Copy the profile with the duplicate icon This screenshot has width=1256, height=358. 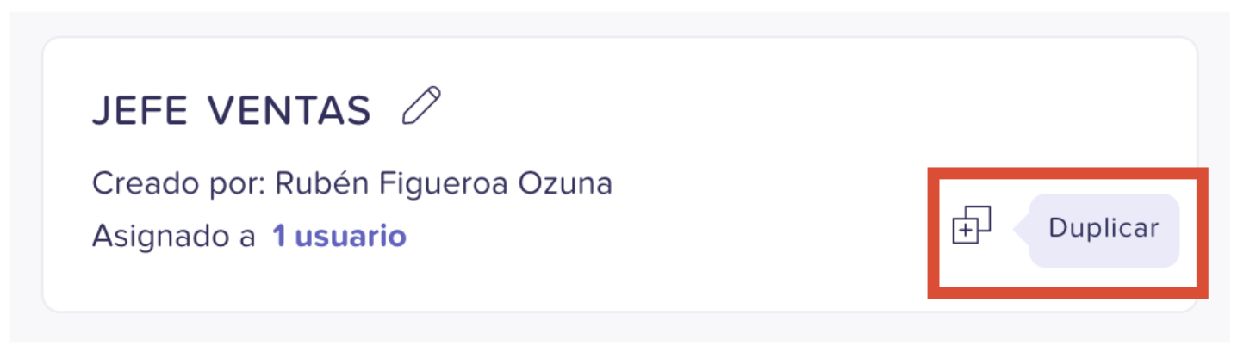click(x=972, y=225)
